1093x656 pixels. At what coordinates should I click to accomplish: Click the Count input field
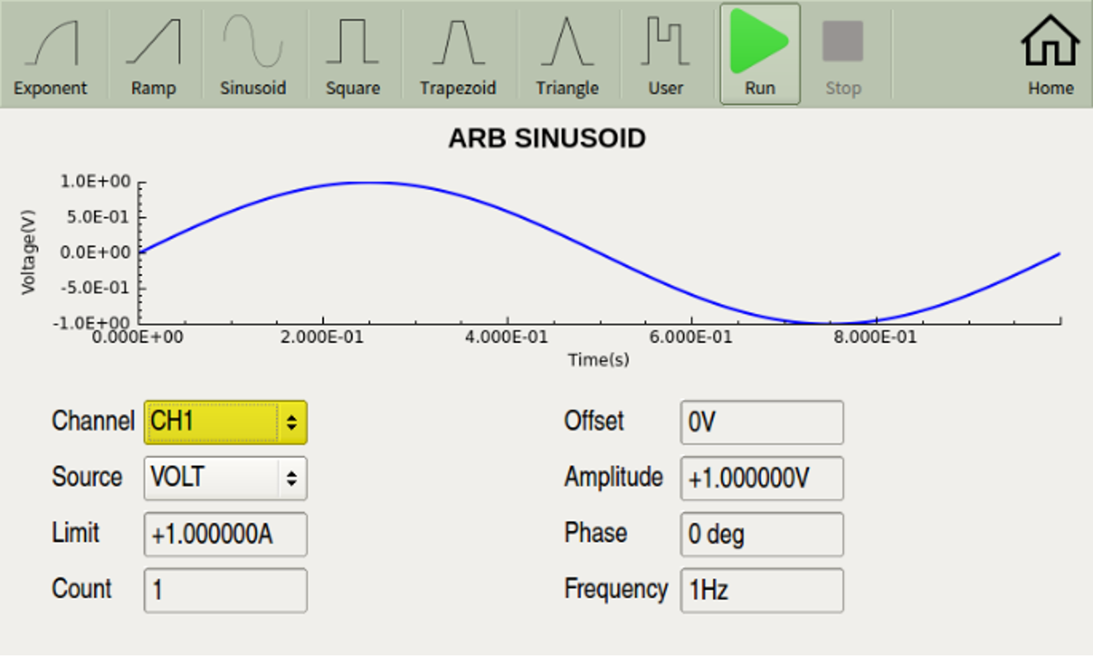coord(225,590)
